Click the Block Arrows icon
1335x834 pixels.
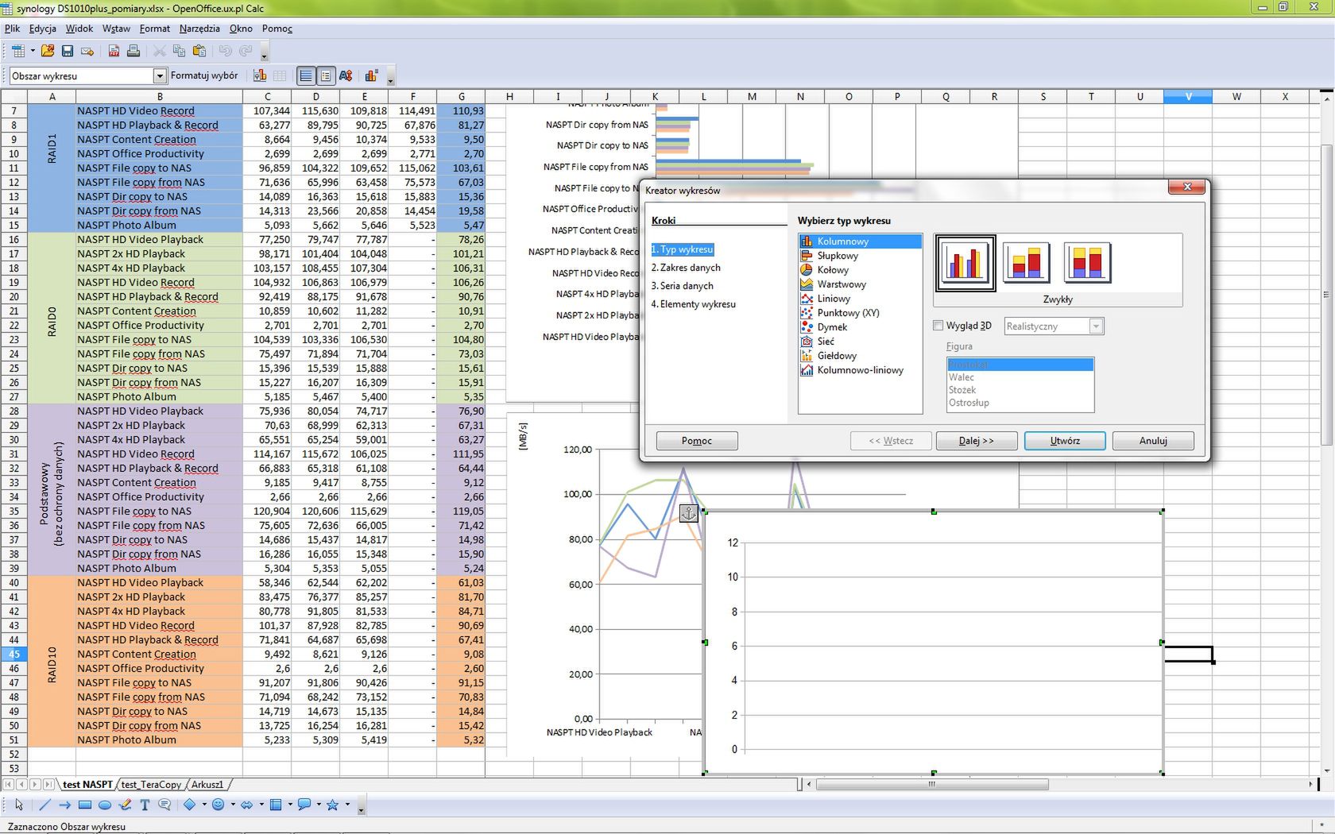click(x=247, y=805)
